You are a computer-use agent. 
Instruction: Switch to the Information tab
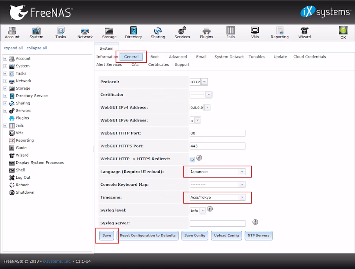point(107,57)
